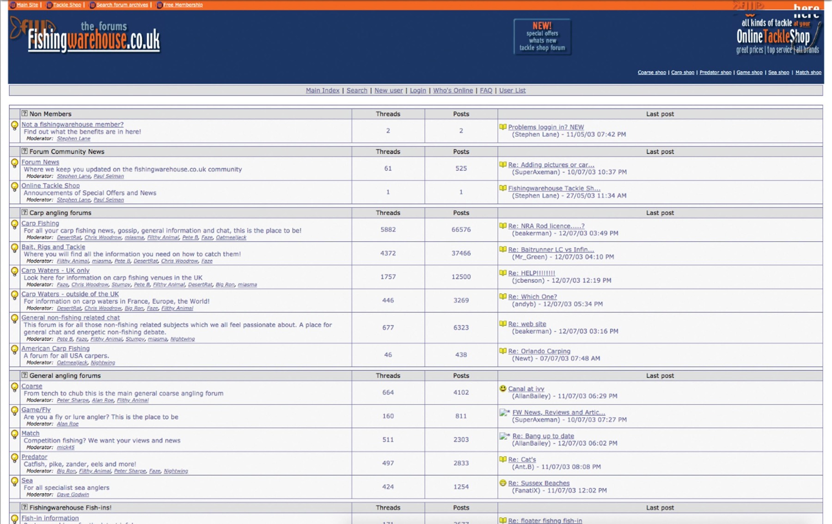Image resolution: width=832 pixels, height=524 pixels.
Task: Open Search forum archives link
Action: pyautogui.click(x=122, y=5)
